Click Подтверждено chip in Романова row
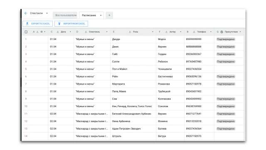This screenshot has width=266, height=150. click(x=226, y=84)
